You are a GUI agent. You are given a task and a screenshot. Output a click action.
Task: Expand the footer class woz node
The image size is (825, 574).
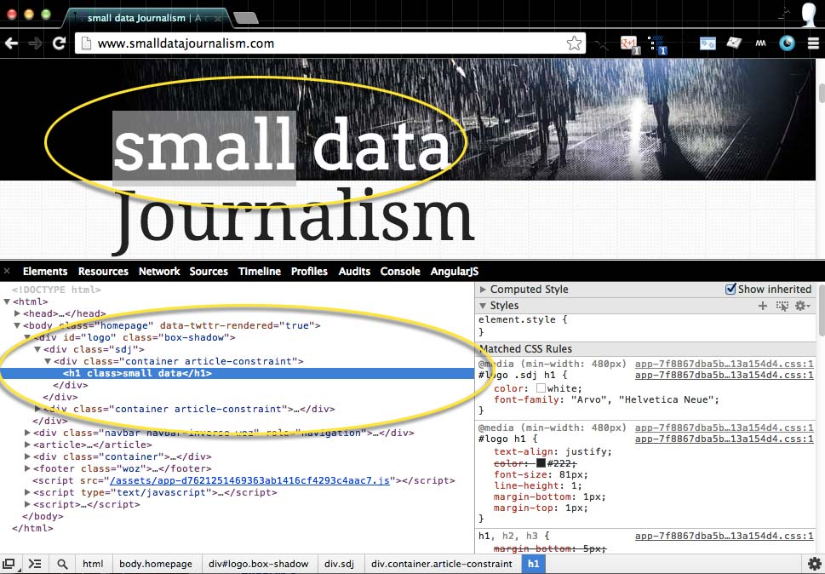click(27, 468)
